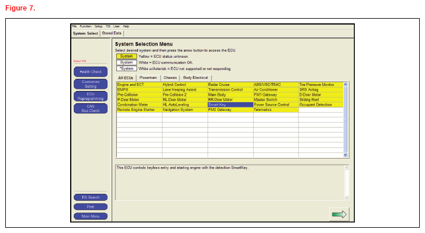The image size is (425, 233).
Task: Select the Air Conditioner system
Action: (276, 89)
